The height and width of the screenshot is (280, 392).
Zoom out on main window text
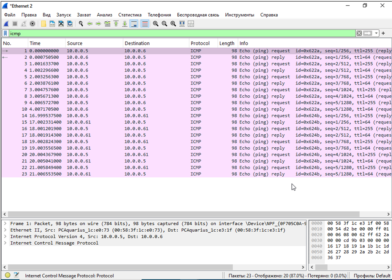[164, 24]
